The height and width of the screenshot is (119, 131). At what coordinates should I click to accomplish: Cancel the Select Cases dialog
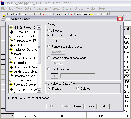(91, 106)
